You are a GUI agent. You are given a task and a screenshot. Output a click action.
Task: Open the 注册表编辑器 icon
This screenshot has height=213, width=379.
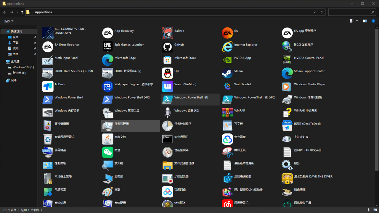point(227,178)
